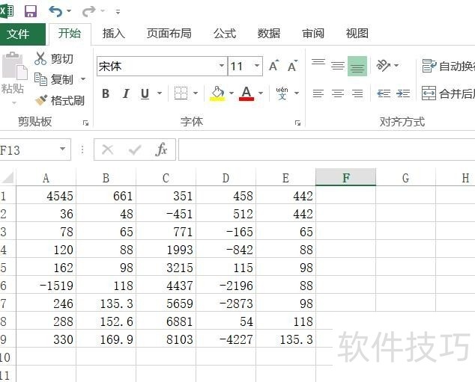Expand the paste options arrow
The image size is (475, 382).
click(13, 102)
